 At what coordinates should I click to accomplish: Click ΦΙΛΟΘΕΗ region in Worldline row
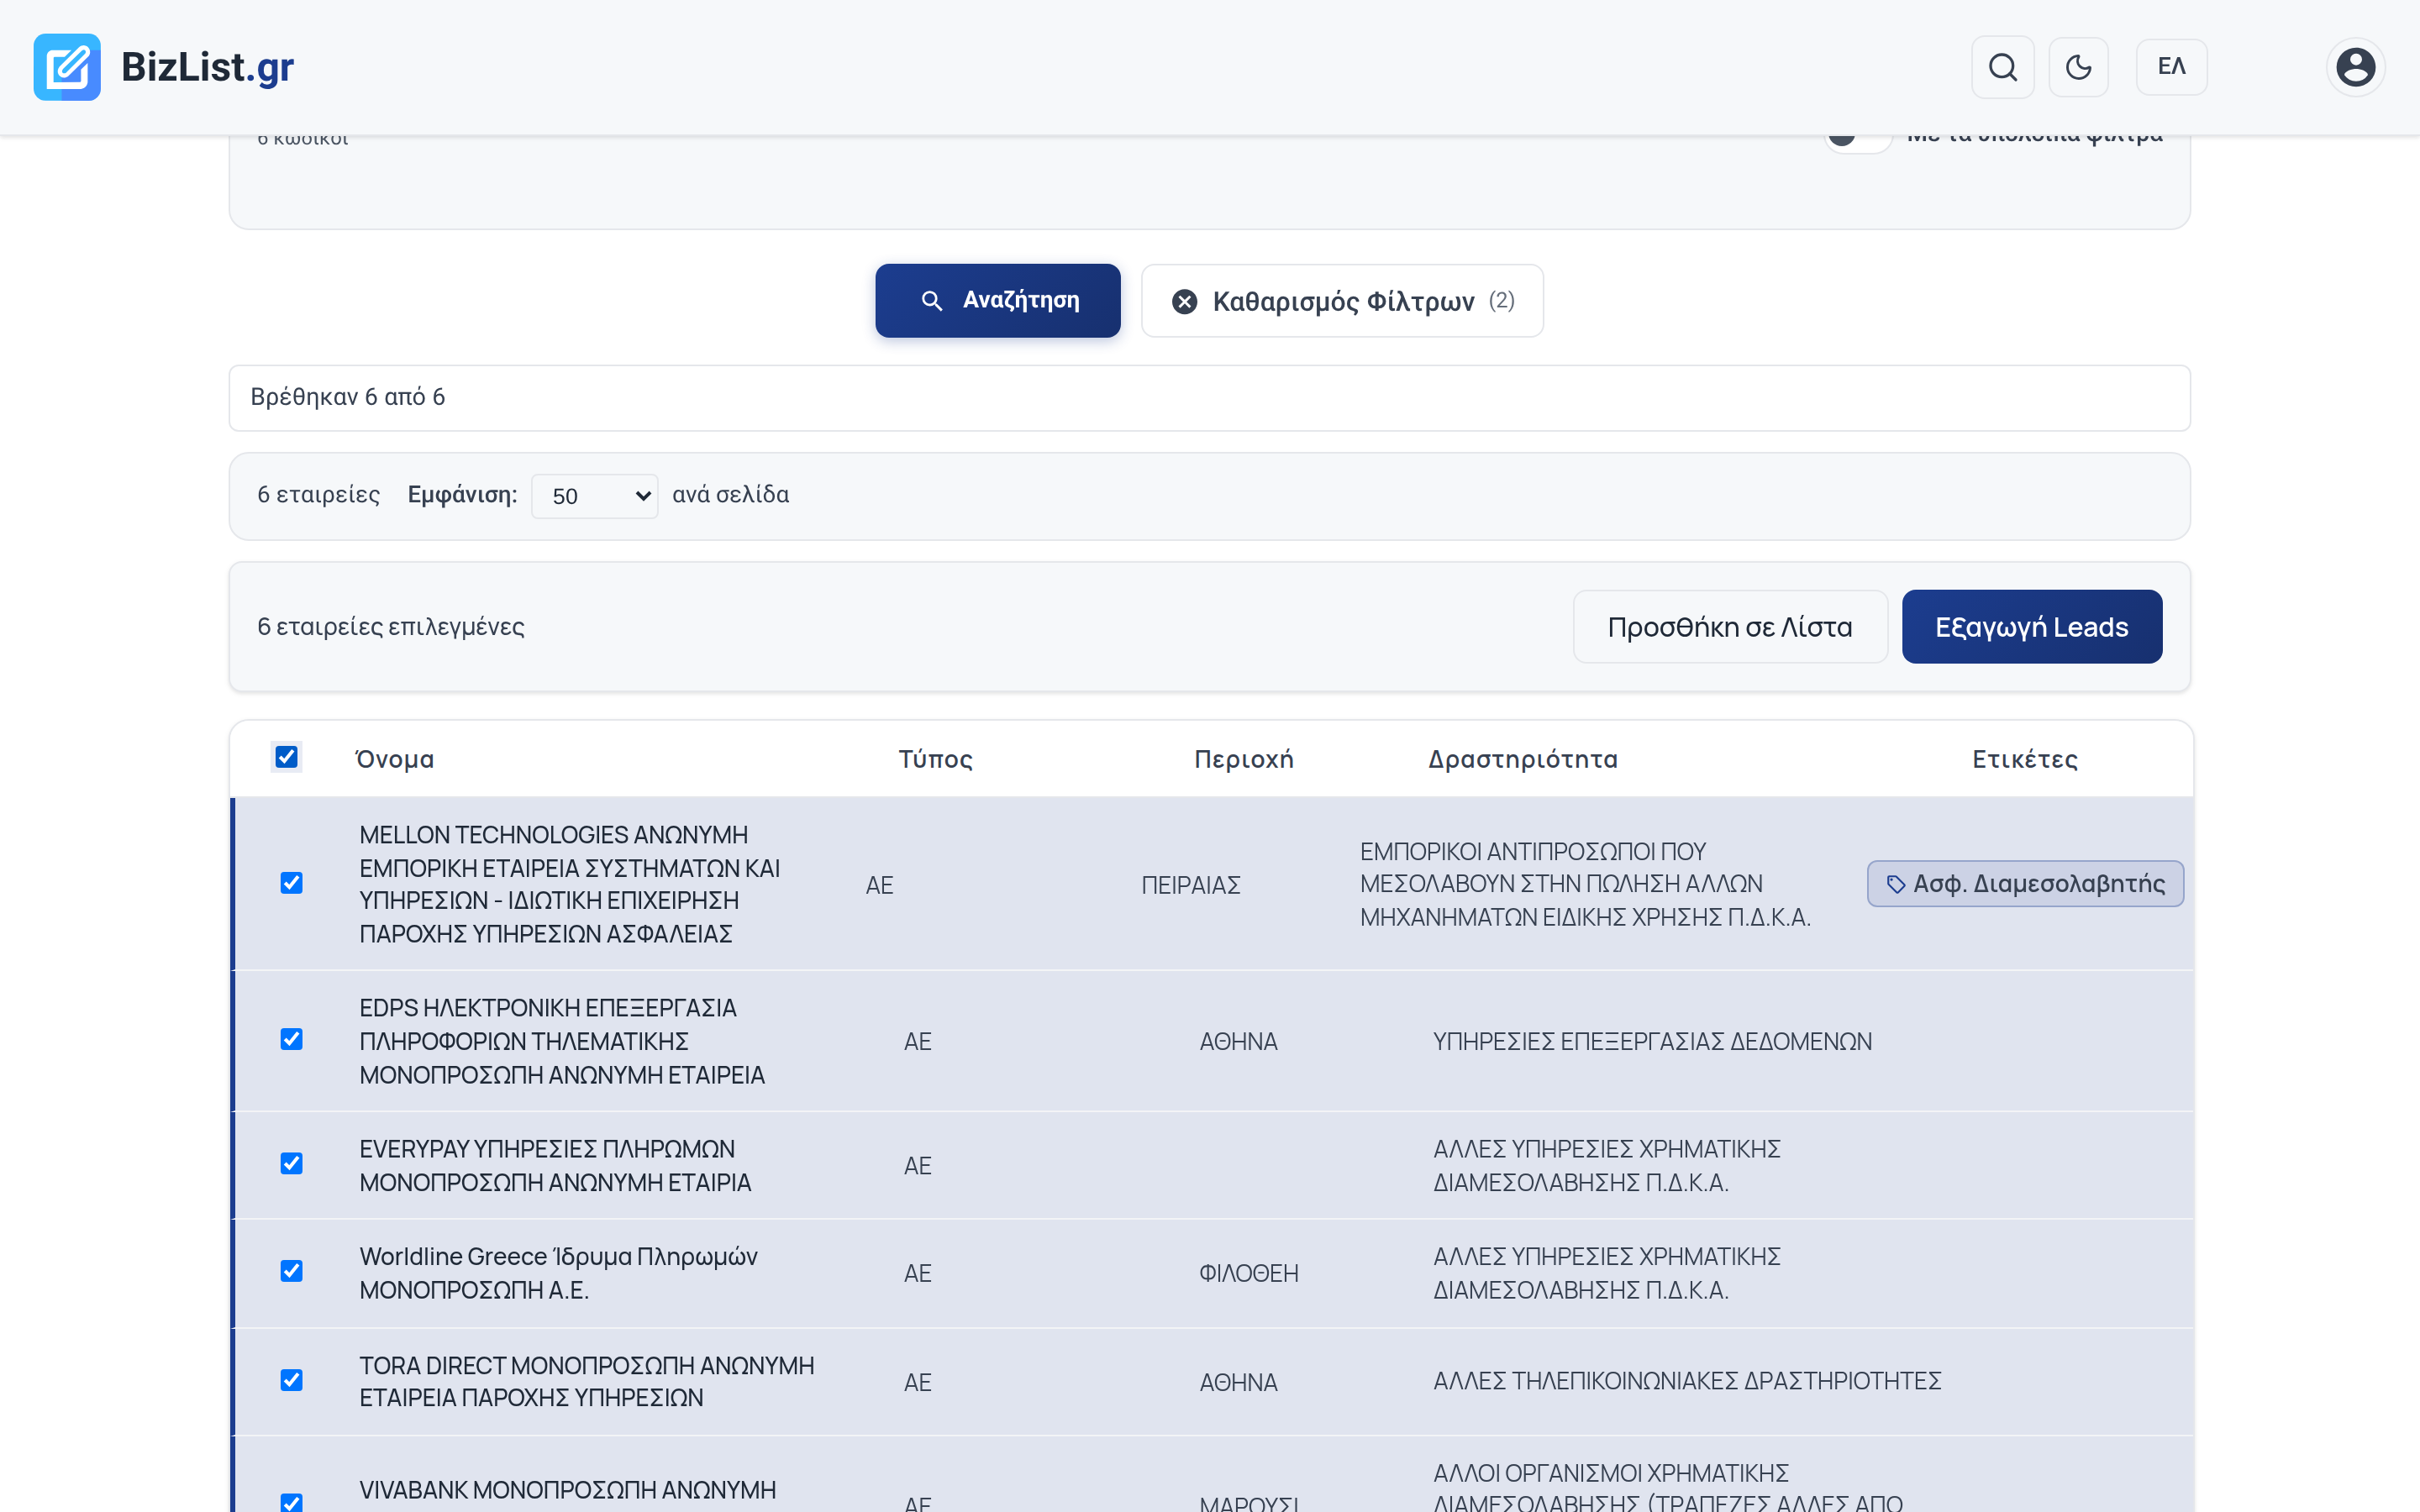pyautogui.click(x=1249, y=1273)
